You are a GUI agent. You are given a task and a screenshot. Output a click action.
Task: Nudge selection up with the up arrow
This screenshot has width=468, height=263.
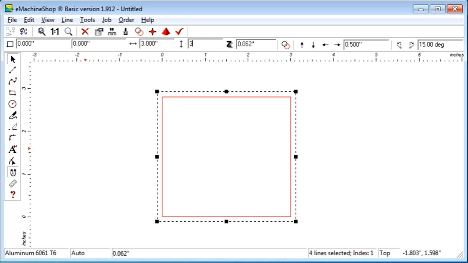coord(302,45)
